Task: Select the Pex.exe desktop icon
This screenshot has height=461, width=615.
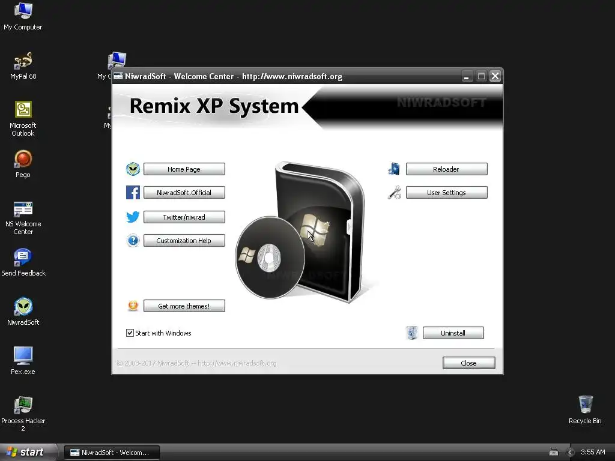Action: point(23,361)
